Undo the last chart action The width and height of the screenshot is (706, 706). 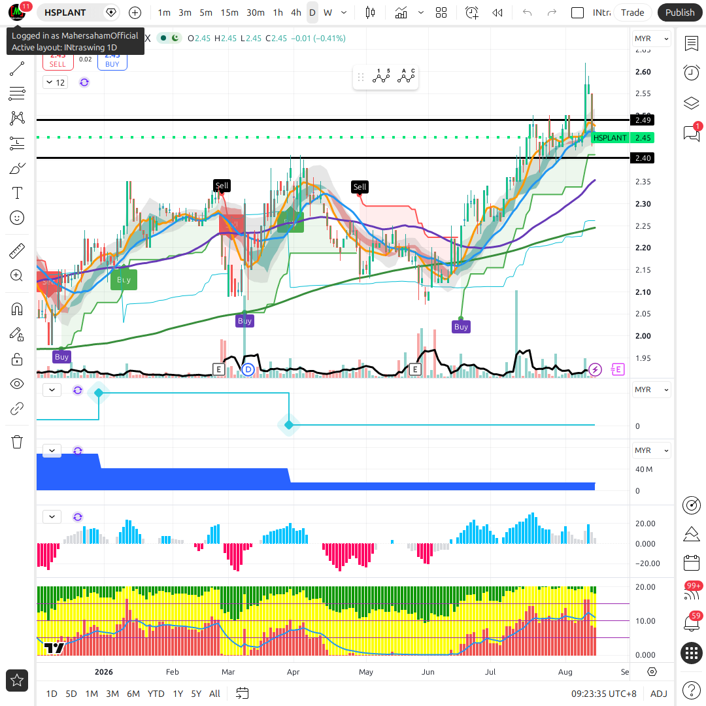click(528, 12)
